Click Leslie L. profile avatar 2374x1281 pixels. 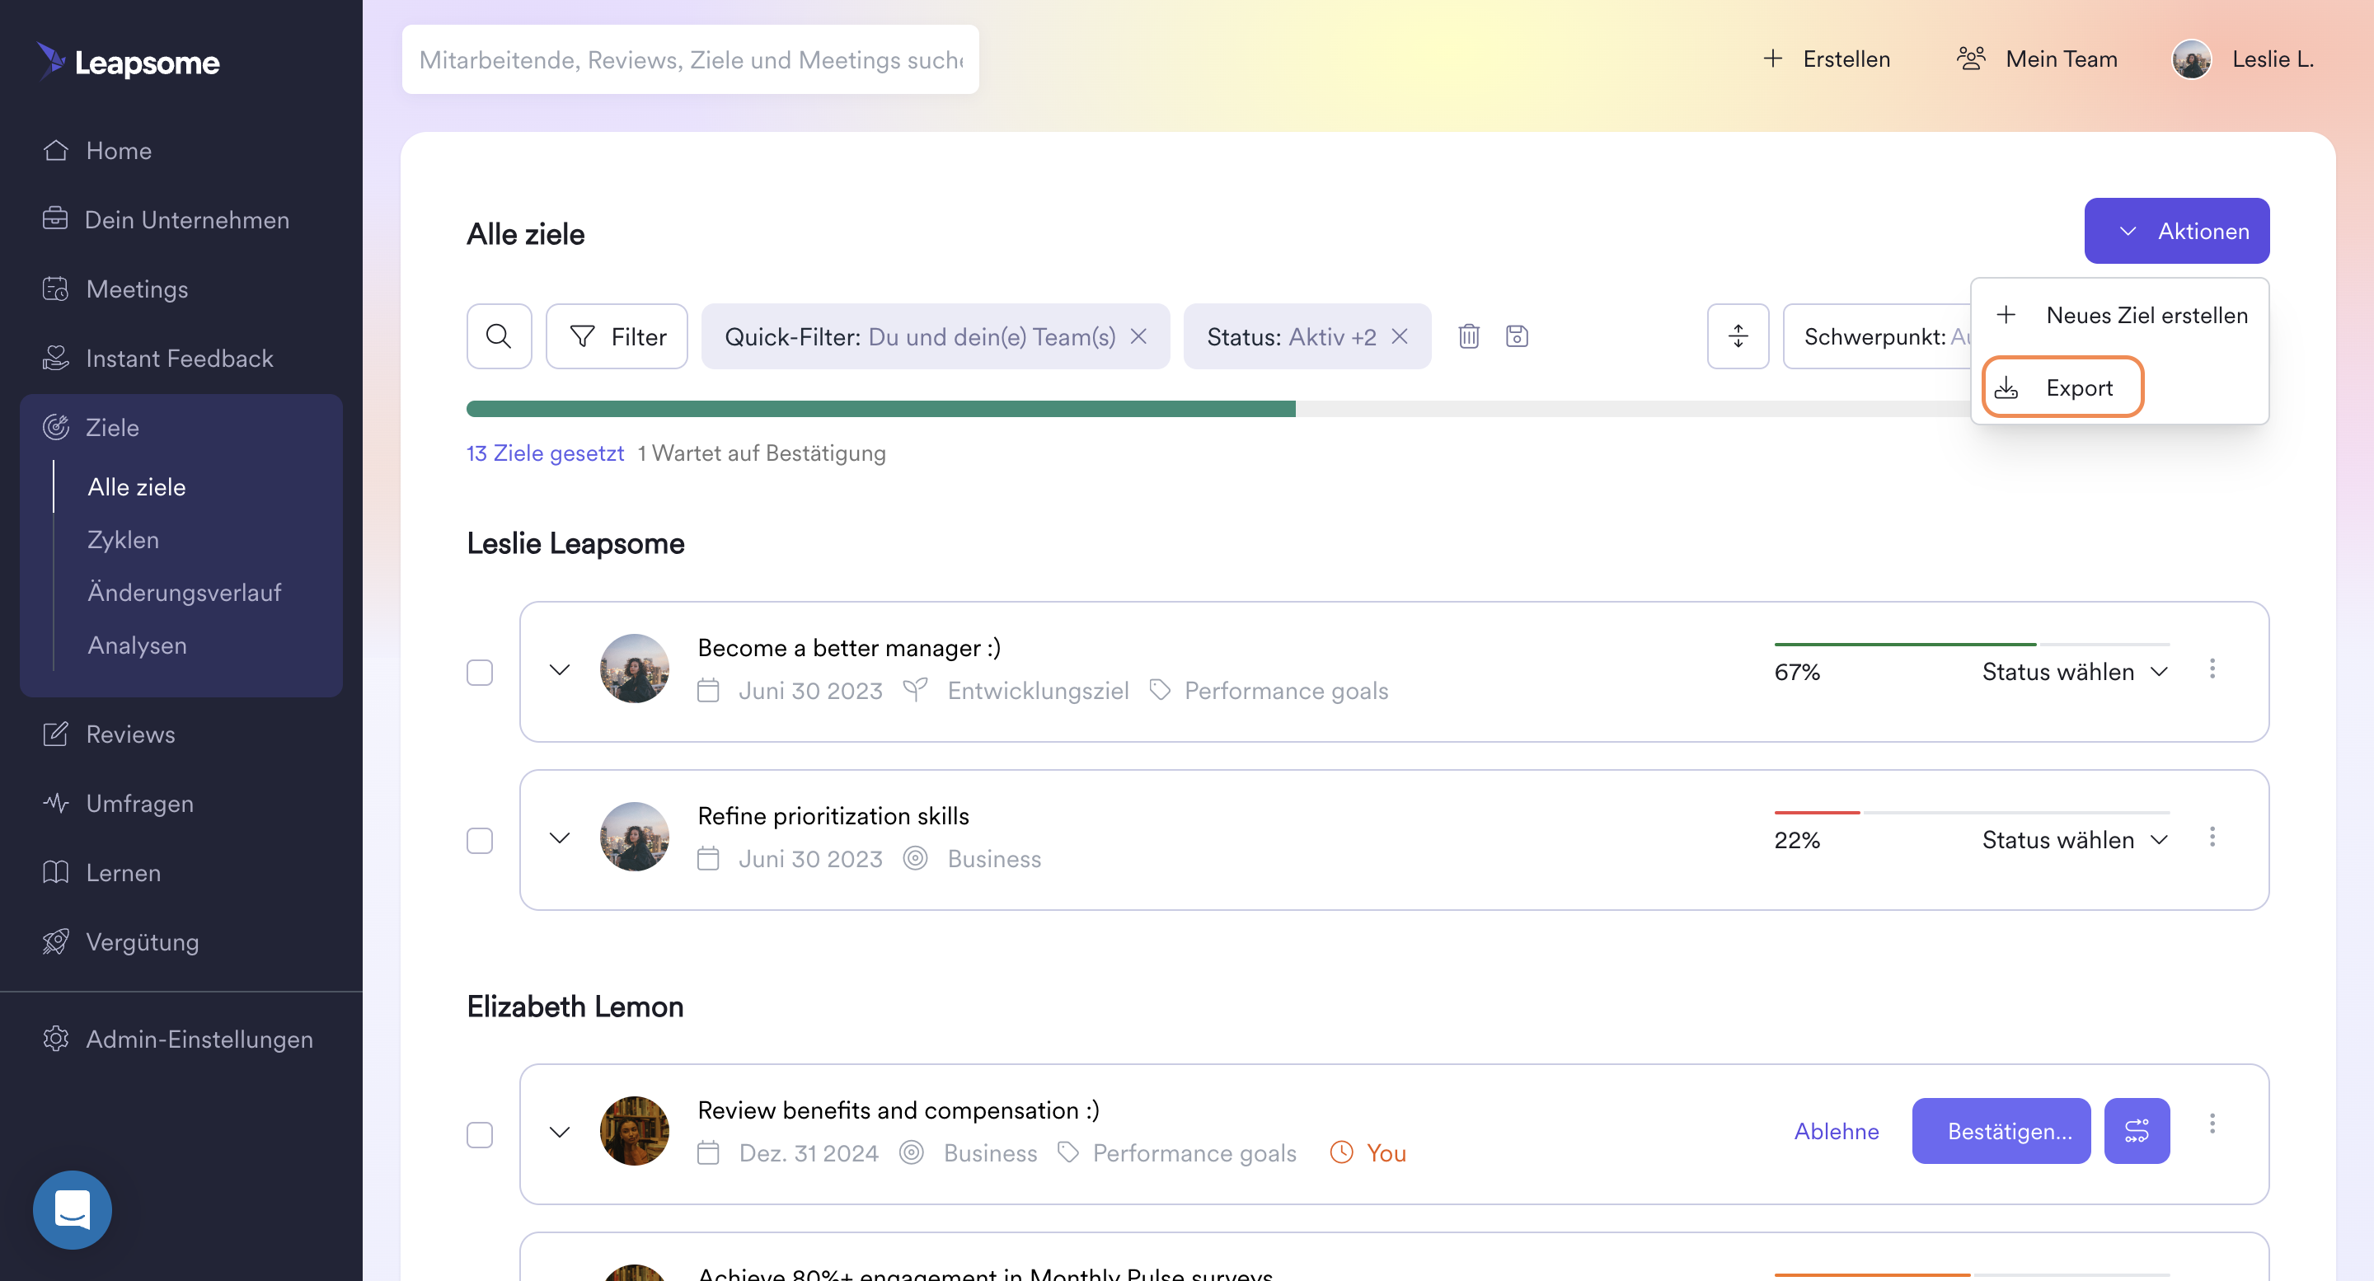point(2192,59)
